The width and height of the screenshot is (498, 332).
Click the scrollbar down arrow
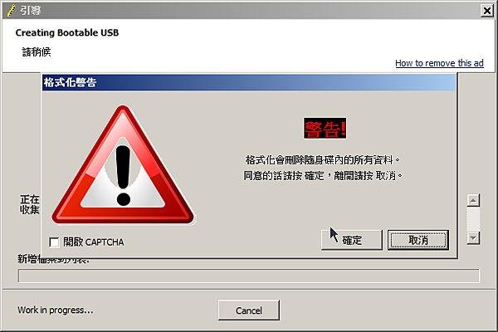(x=473, y=238)
